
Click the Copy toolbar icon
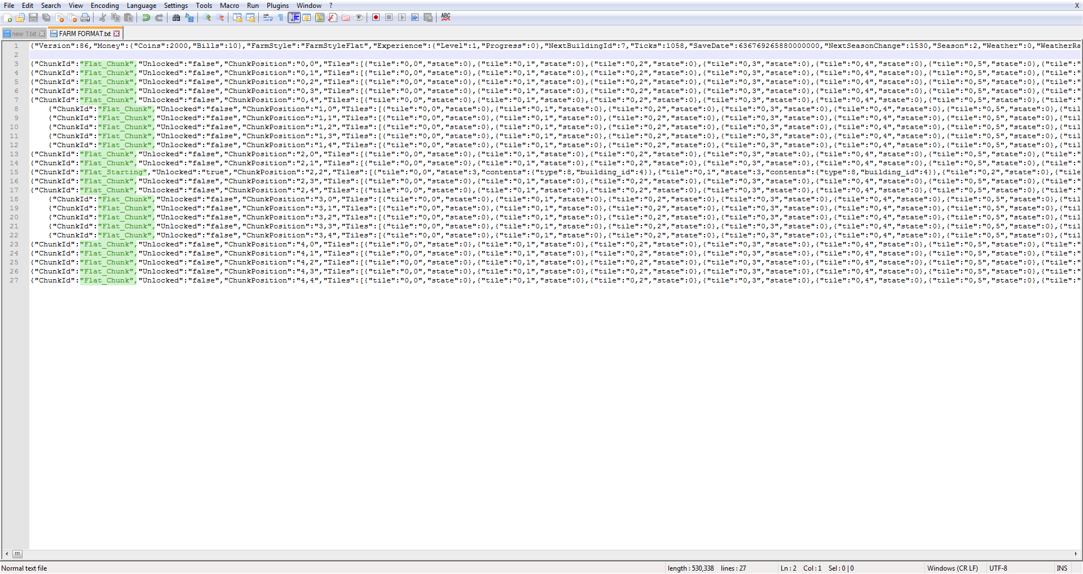[116, 17]
